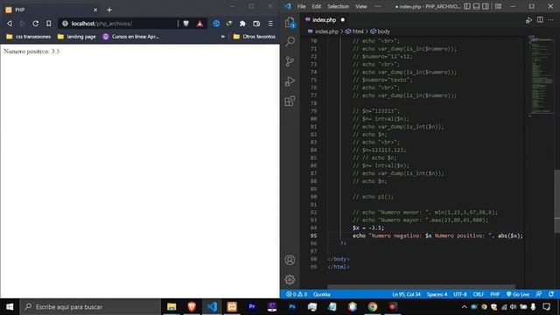Open the Edit menu in VS Code
This screenshot has width=560, height=315.
317,6
